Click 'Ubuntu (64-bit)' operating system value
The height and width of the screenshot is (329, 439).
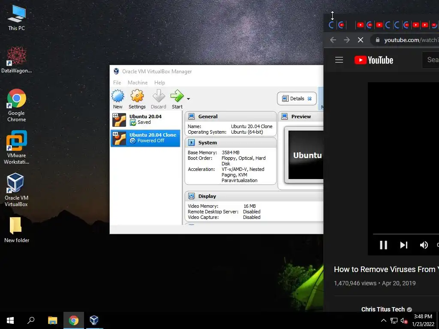pyautogui.click(x=247, y=132)
